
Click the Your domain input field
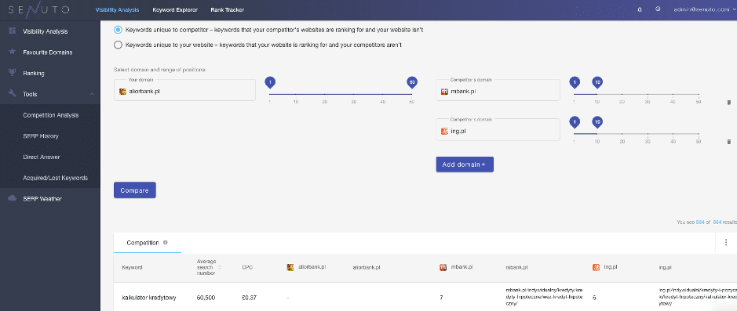click(184, 90)
